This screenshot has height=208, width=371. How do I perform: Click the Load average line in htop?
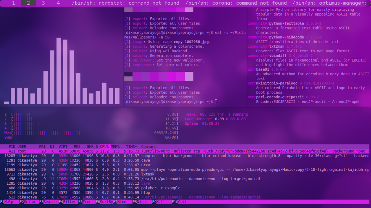[x=215, y=119]
